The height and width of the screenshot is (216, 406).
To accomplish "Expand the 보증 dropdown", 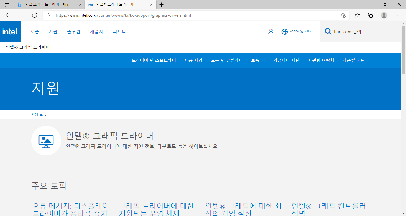I will click(x=258, y=60).
